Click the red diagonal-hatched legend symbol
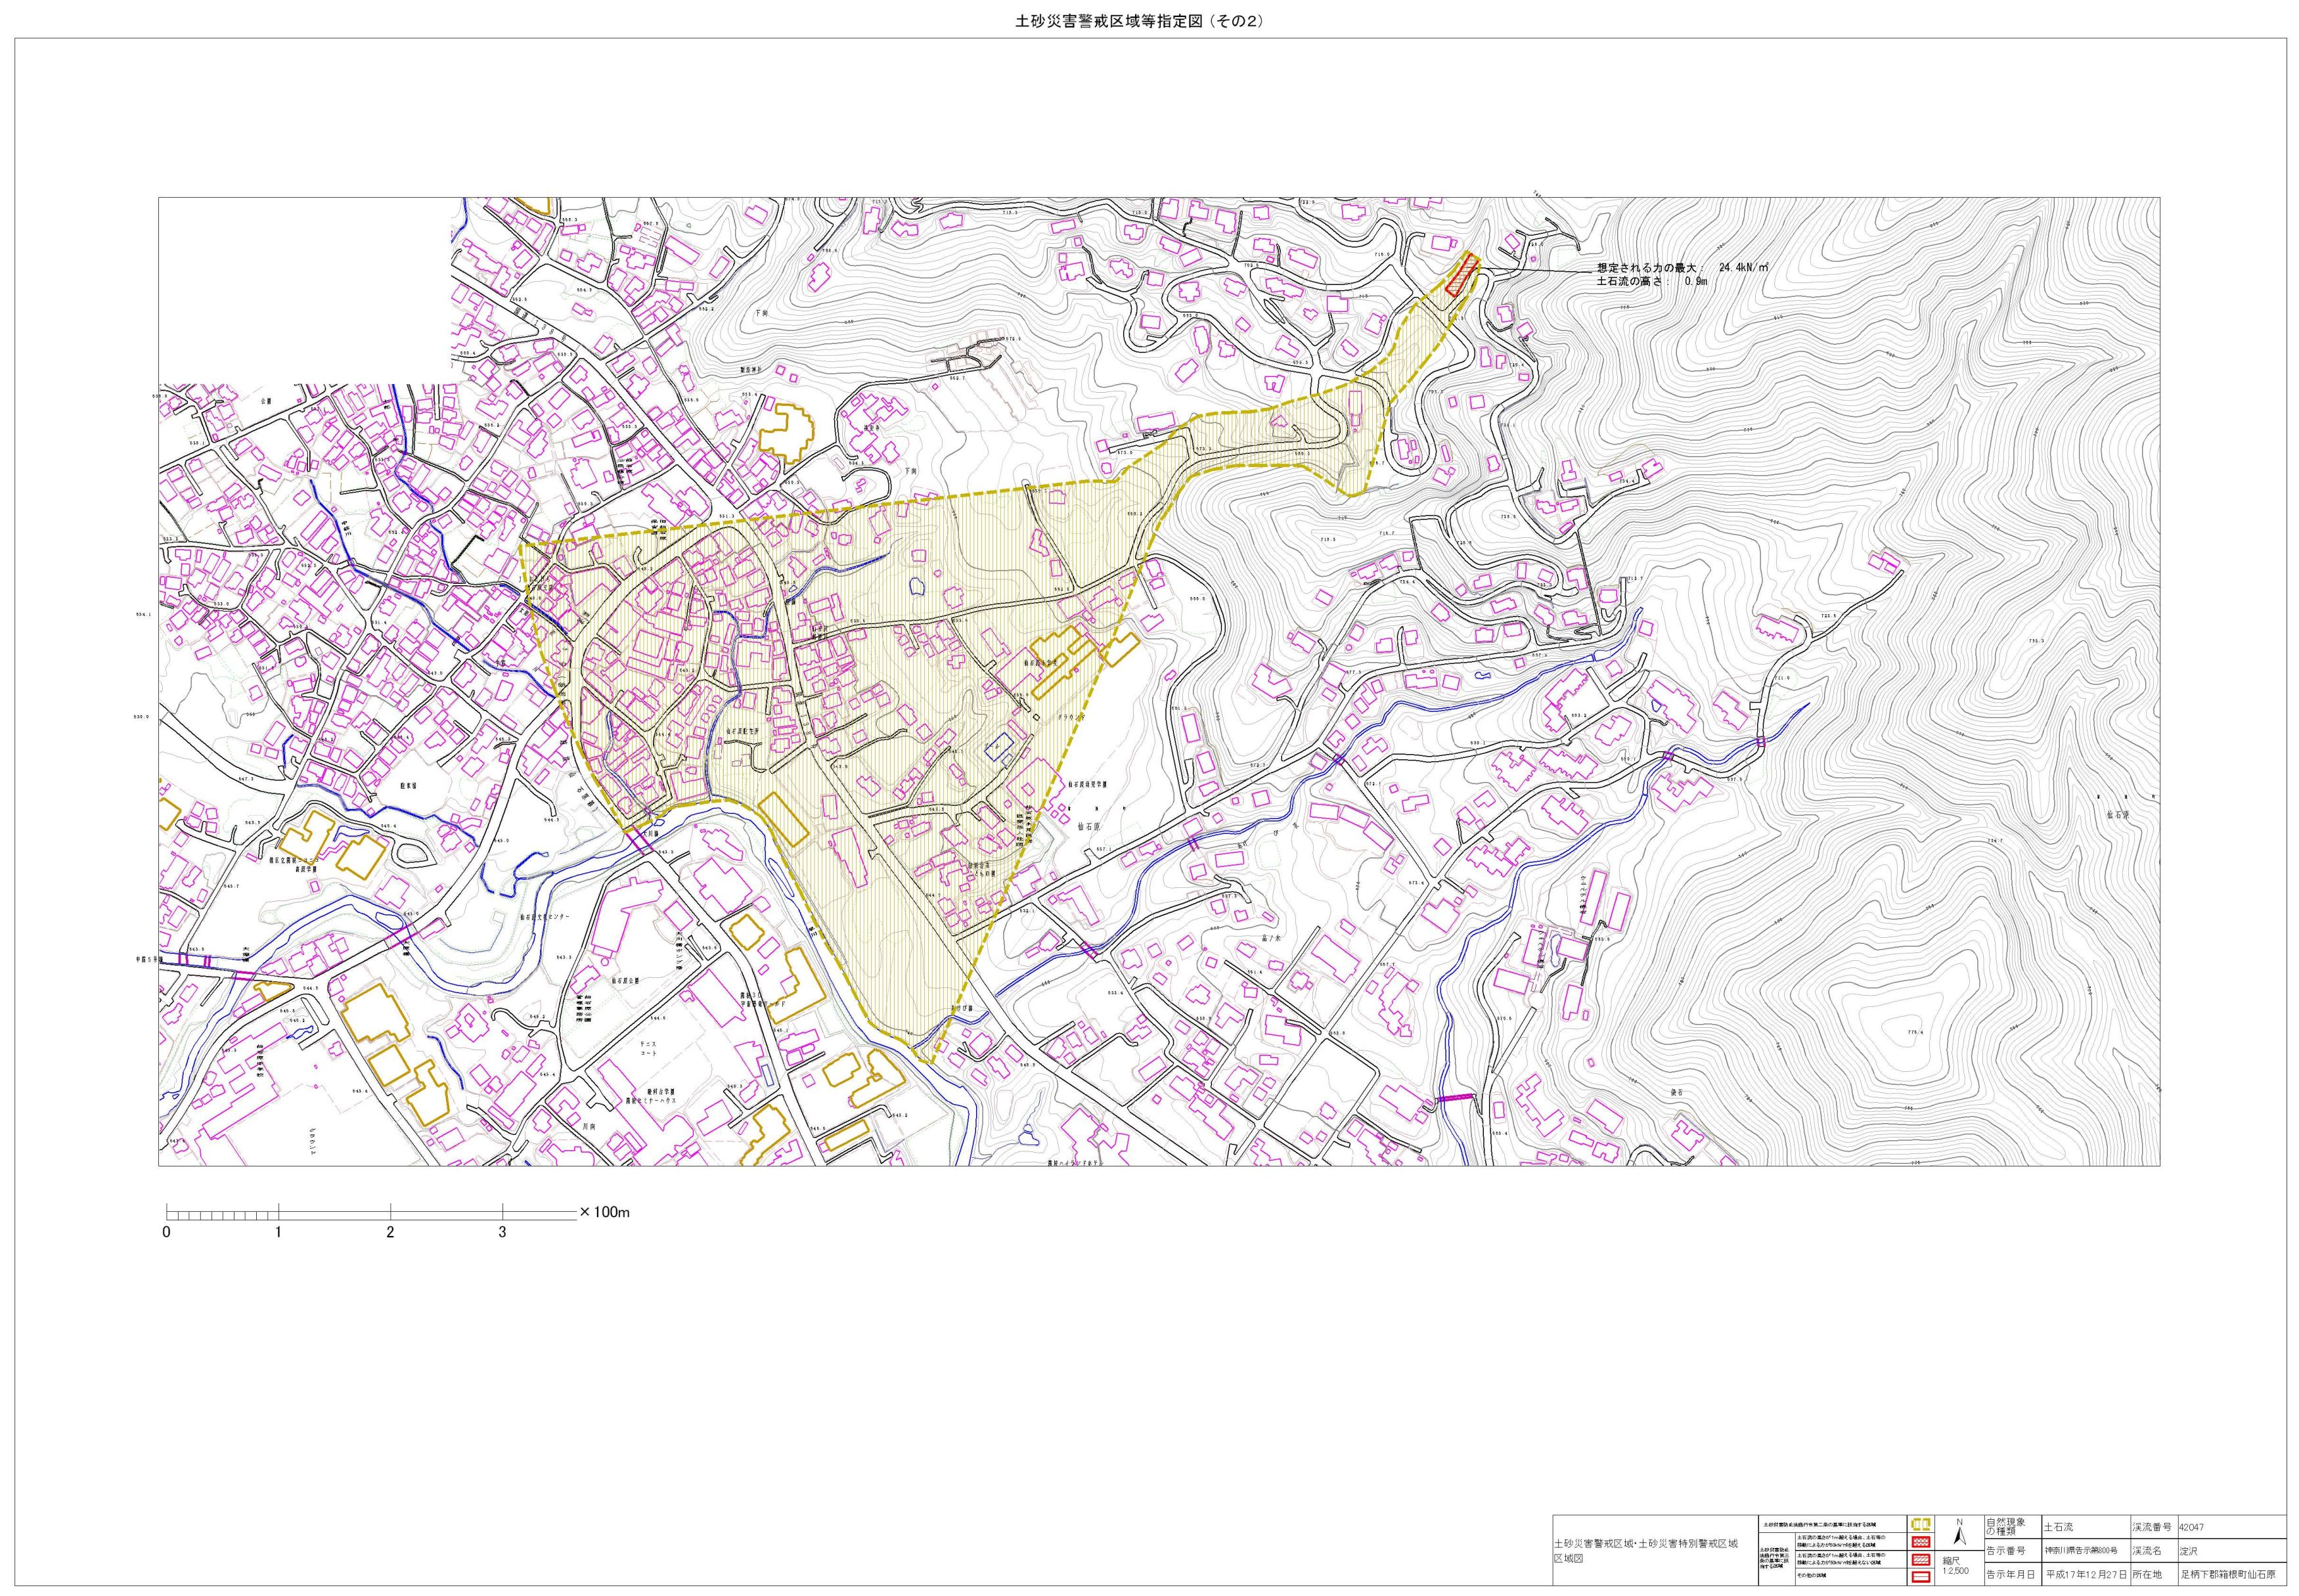 click(x=1920, y=1560)
